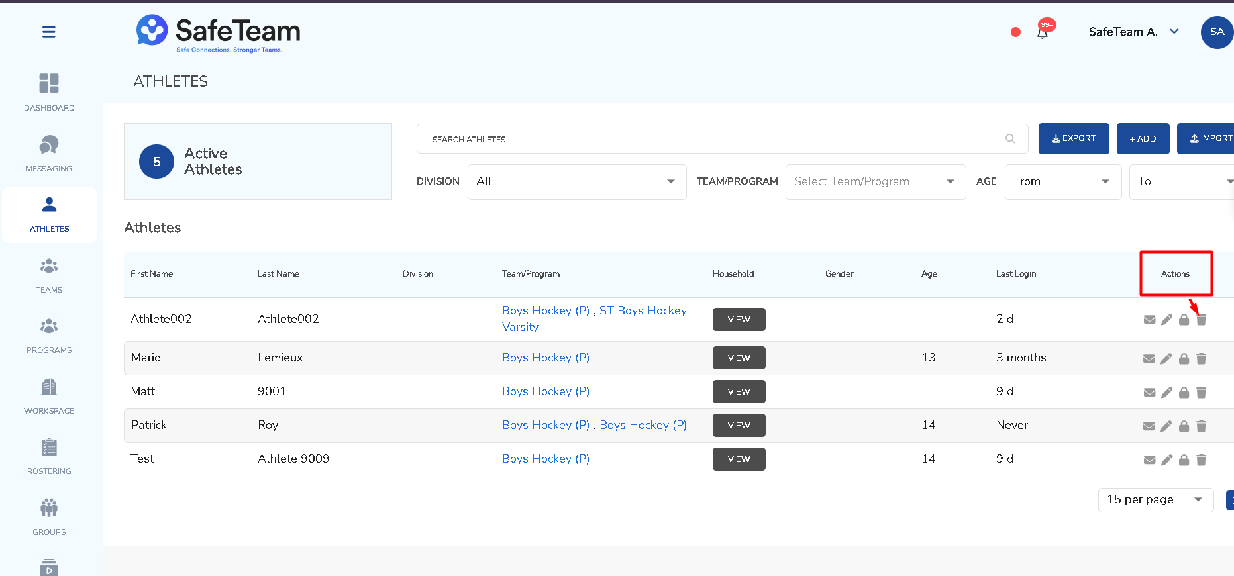
Task: Expand SafeTeam A. account menu
Action: point(1133,32)
